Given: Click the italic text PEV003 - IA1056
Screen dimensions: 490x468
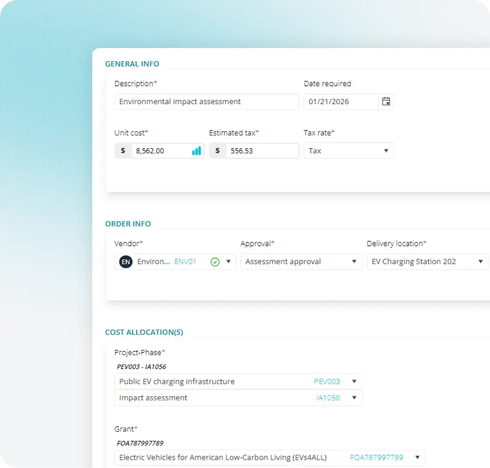Looking at the screenshot, I should [141, 366].
